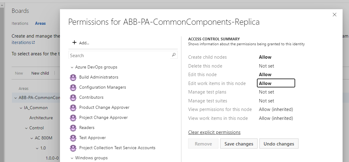Click the Test Approver group avatar icon

click(x=73, y=138)
